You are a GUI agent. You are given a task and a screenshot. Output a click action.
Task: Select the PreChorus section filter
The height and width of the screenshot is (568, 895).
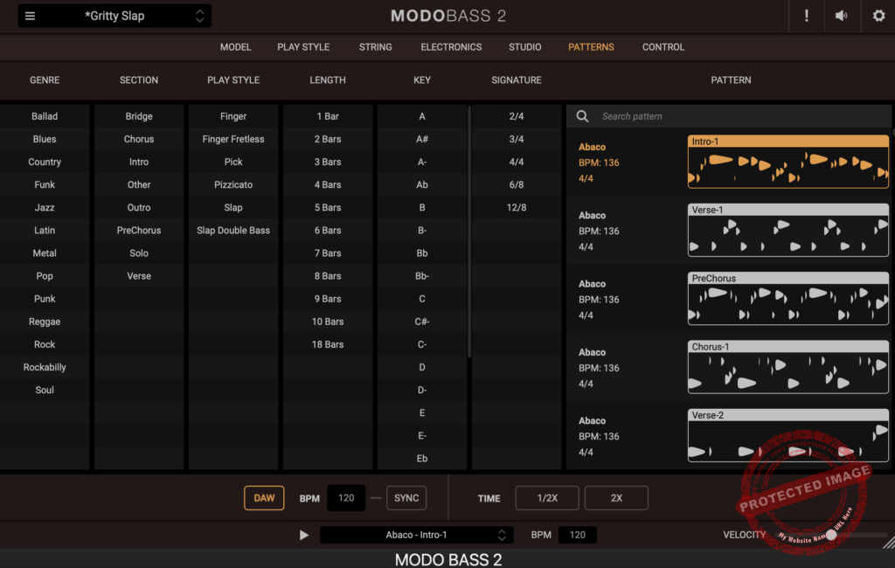(139, 231)
